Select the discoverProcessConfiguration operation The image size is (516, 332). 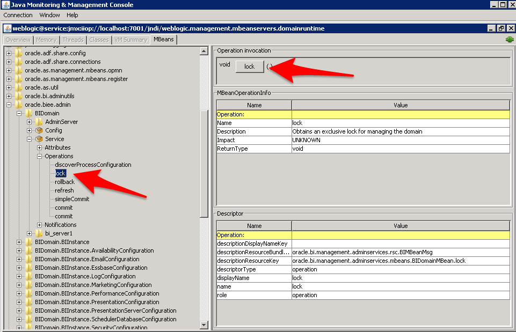coord(93,165)
